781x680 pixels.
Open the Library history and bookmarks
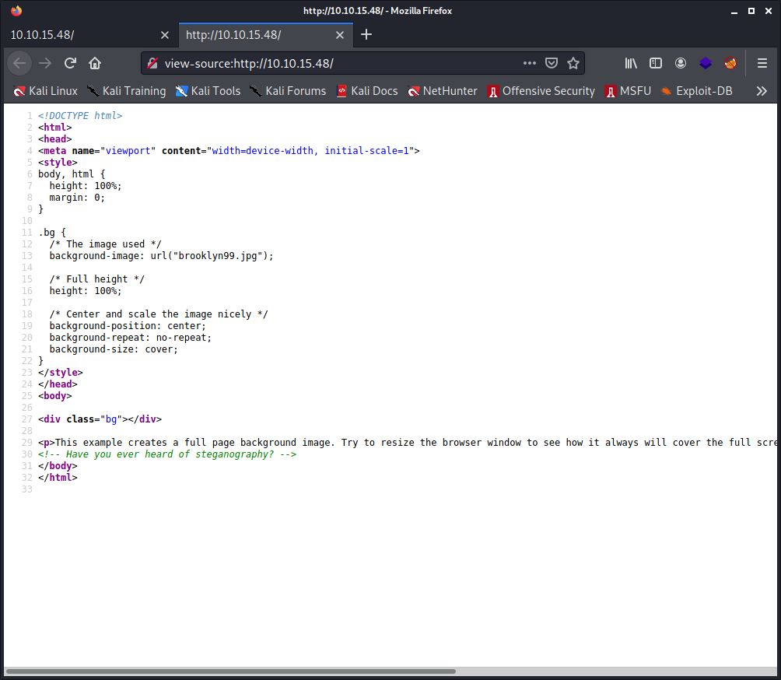click(x=631, y=63)
